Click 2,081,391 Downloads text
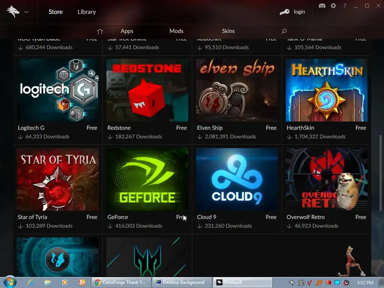 (230, 136)
